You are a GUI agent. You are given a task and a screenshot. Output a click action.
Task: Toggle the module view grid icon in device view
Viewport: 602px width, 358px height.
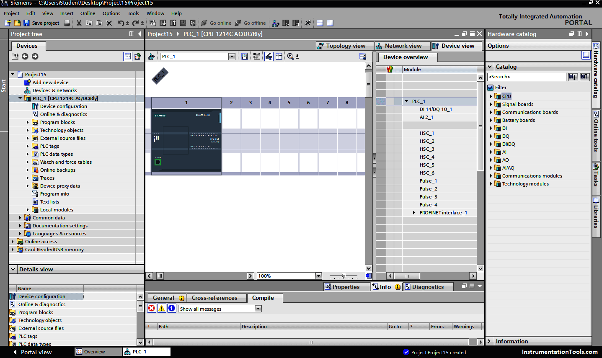[279, 57]
